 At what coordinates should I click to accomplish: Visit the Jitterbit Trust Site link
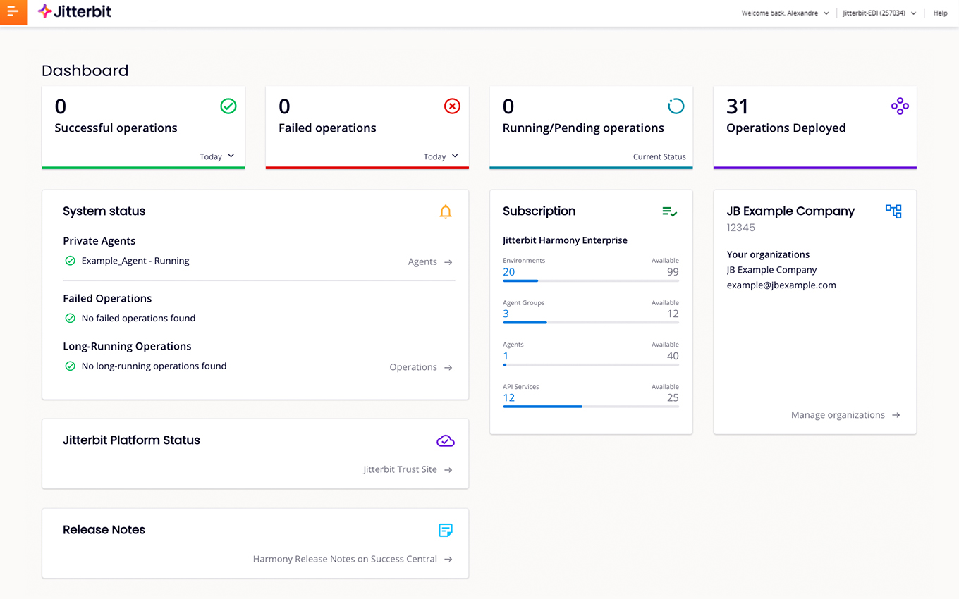[400, 469]
